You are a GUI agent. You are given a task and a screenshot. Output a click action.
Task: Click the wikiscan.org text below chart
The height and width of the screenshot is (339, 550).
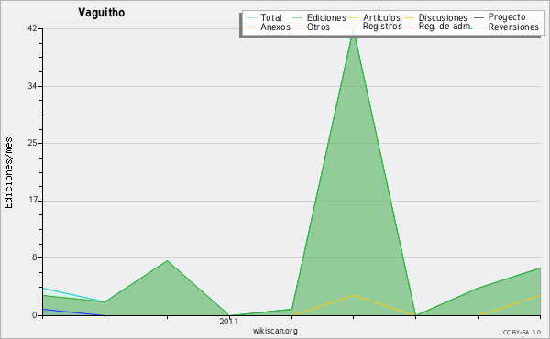click(x=275, y=331)
